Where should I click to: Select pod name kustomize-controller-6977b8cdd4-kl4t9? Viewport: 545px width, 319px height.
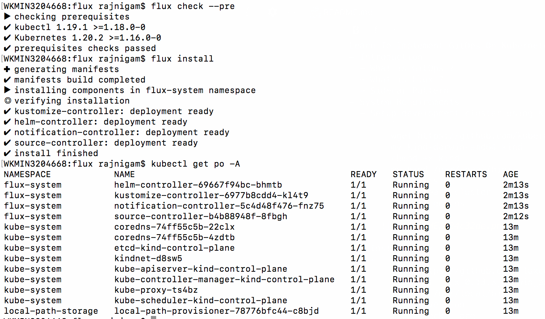tap(211, 196)
